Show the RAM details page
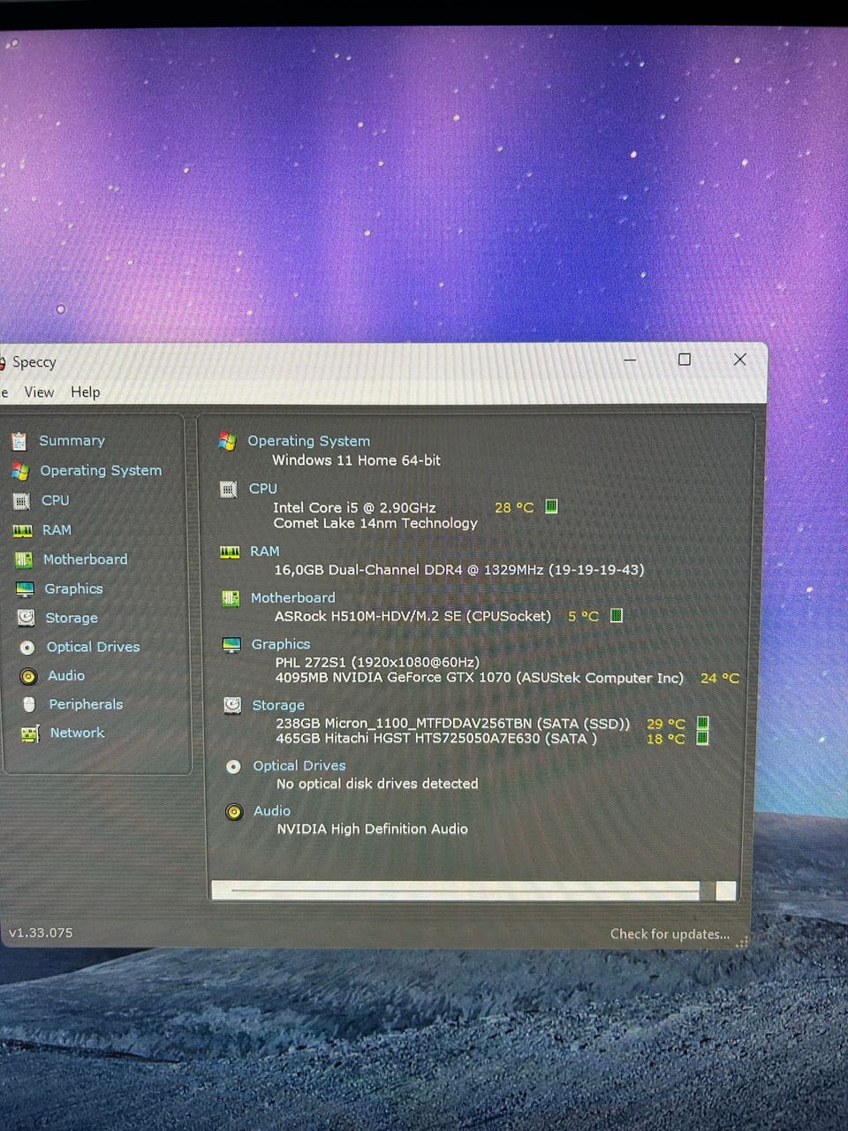The image size is (848, 1131). click(x=57, y=530)
